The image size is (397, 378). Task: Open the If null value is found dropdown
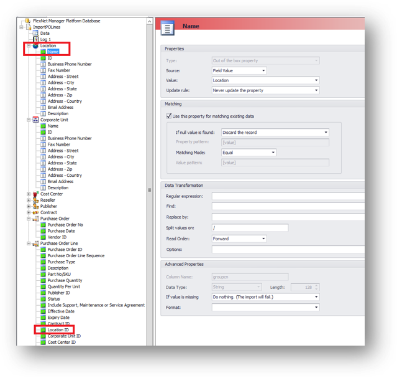tap(275, 132)
